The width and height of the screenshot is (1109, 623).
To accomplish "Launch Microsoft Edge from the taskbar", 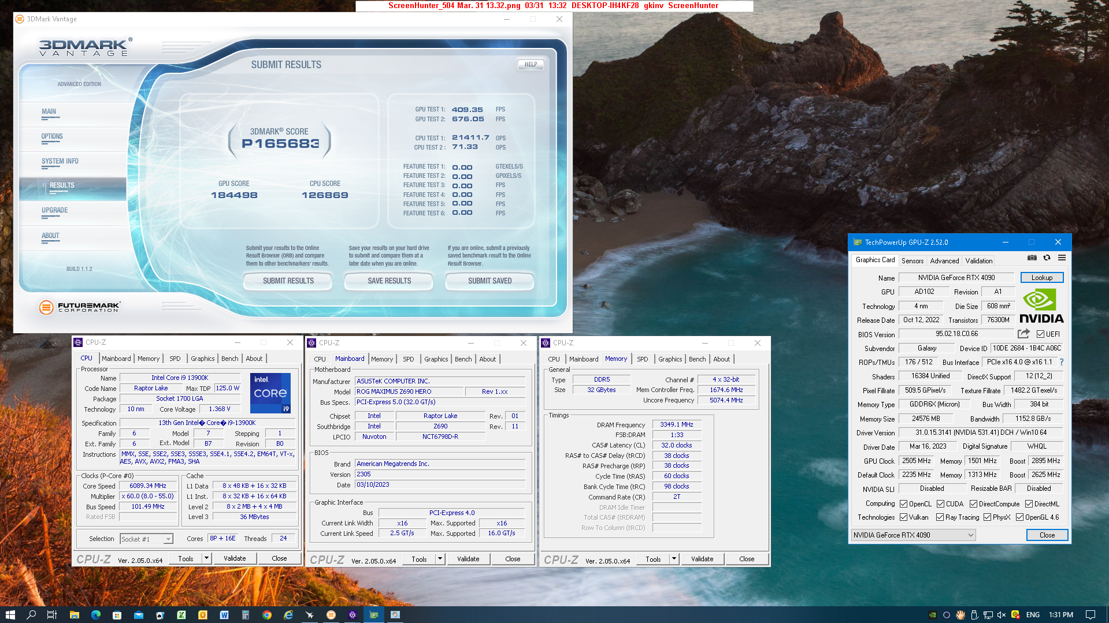I will (x=95, y=615).
